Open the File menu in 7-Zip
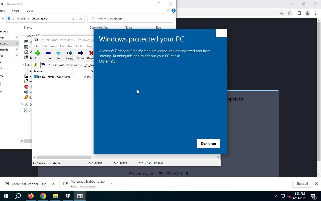This screenshot has width=321, height=201. (x=36, y=46)
